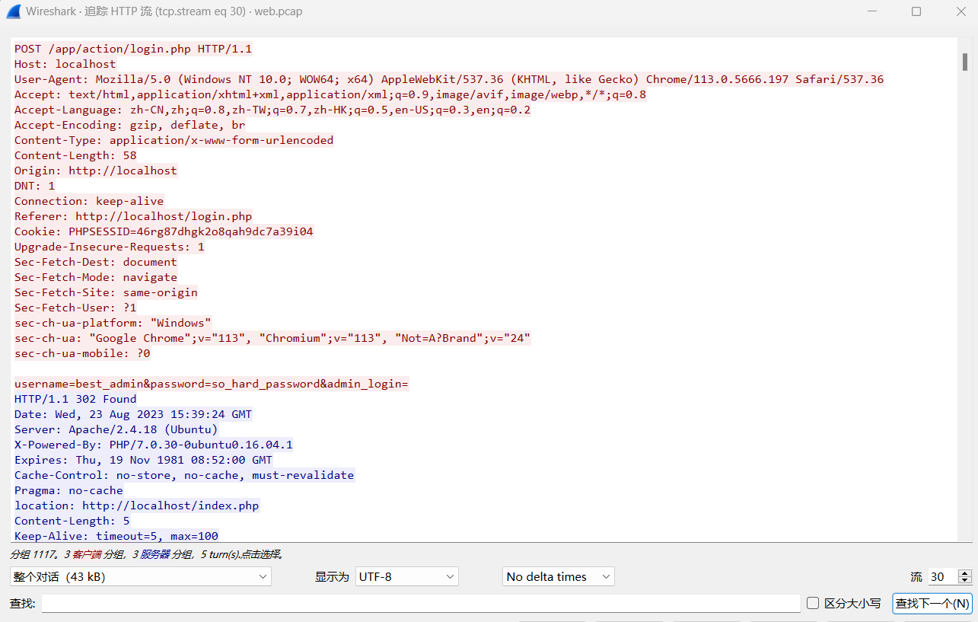Viewport: 978px width, 622px height.
Task: Click the 'username=best_admin&password=so_hard_password' POST body line
Action: tap(212, 384)
